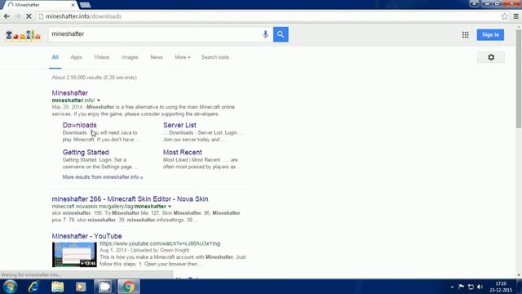Switch to the News search tab
The image size is (522, 294).
(156, 57)
